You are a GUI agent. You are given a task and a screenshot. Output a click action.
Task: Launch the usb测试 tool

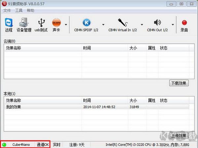[41, 25]
